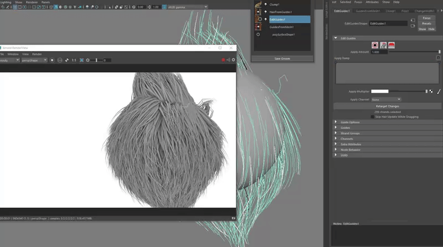
Task: Click the go-to-input-connection icon beside EditGuidesShape
Action: coord(413,20)
